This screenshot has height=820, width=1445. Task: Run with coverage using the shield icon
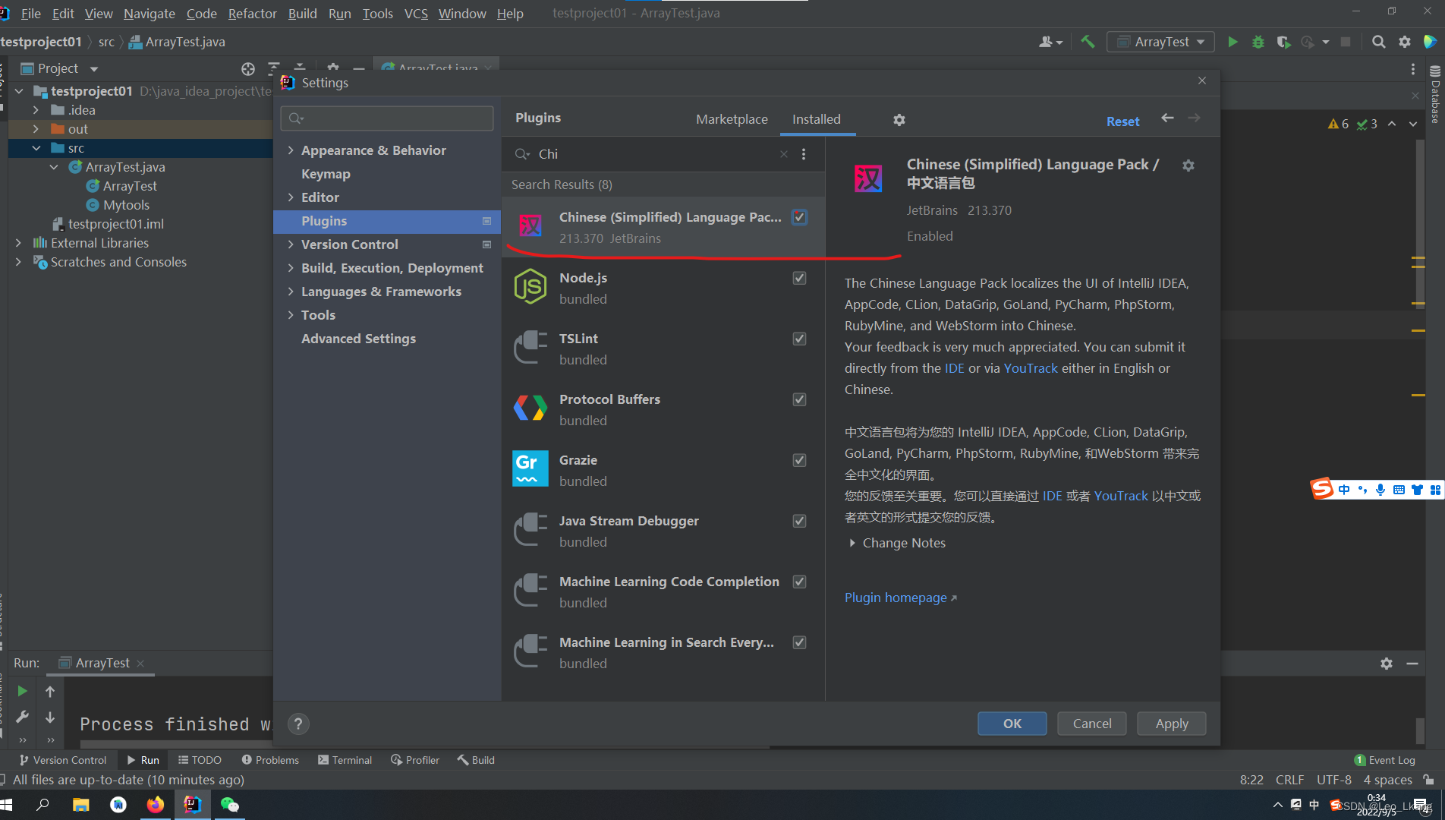[x=1283, y=42]
